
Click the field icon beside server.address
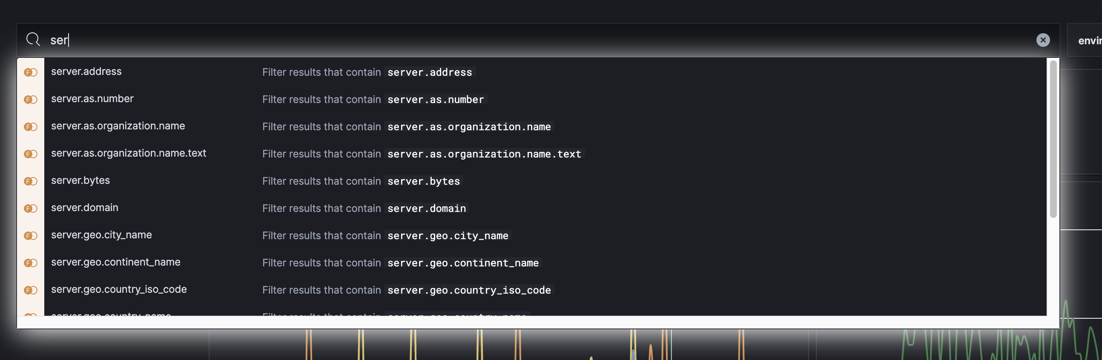(x=31, y=72)
